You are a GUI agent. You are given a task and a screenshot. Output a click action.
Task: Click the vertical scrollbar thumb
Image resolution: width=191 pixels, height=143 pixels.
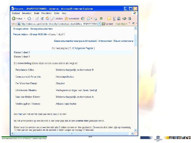pos(136,40)
